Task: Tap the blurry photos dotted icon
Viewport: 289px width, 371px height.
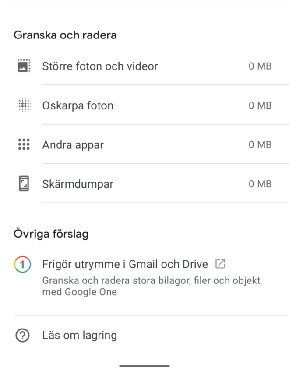Action: (24, 105)
